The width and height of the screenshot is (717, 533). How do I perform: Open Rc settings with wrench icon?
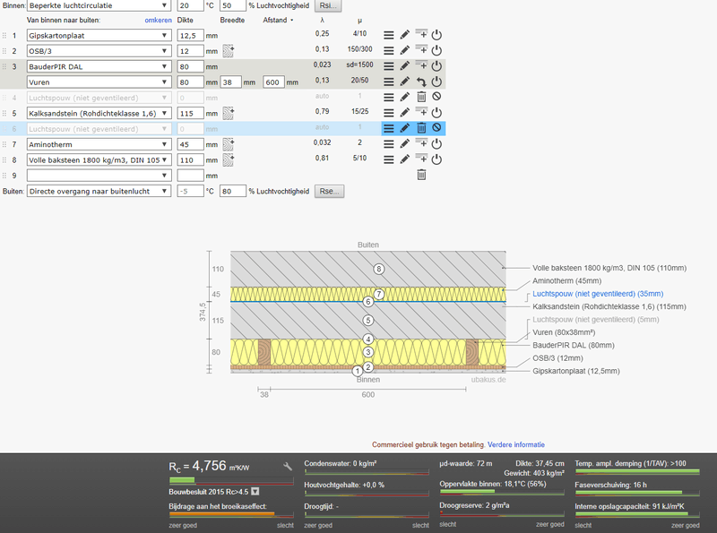coord(287,467)
